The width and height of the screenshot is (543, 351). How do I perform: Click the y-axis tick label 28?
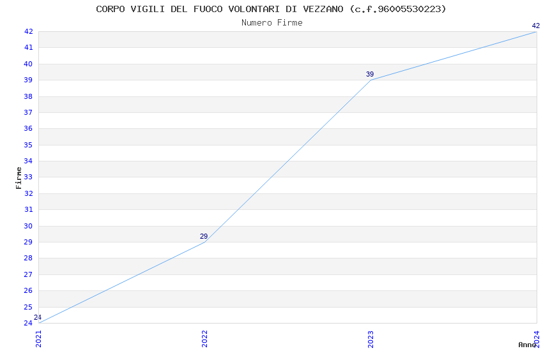click(28, 258)
